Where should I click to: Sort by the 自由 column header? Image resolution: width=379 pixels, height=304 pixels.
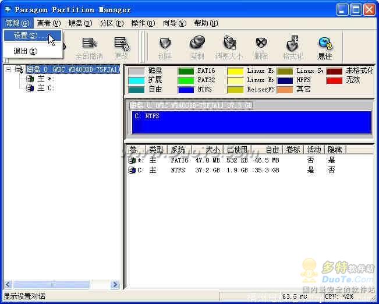pyautogui.click(x=267, y=150)
